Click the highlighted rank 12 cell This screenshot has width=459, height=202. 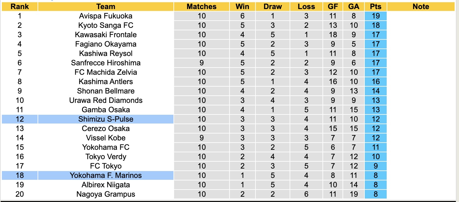coord(19,119)
